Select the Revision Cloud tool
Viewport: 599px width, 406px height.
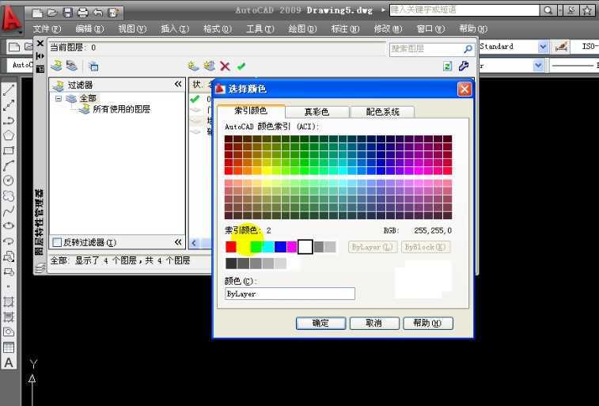[x=9, y=195]
